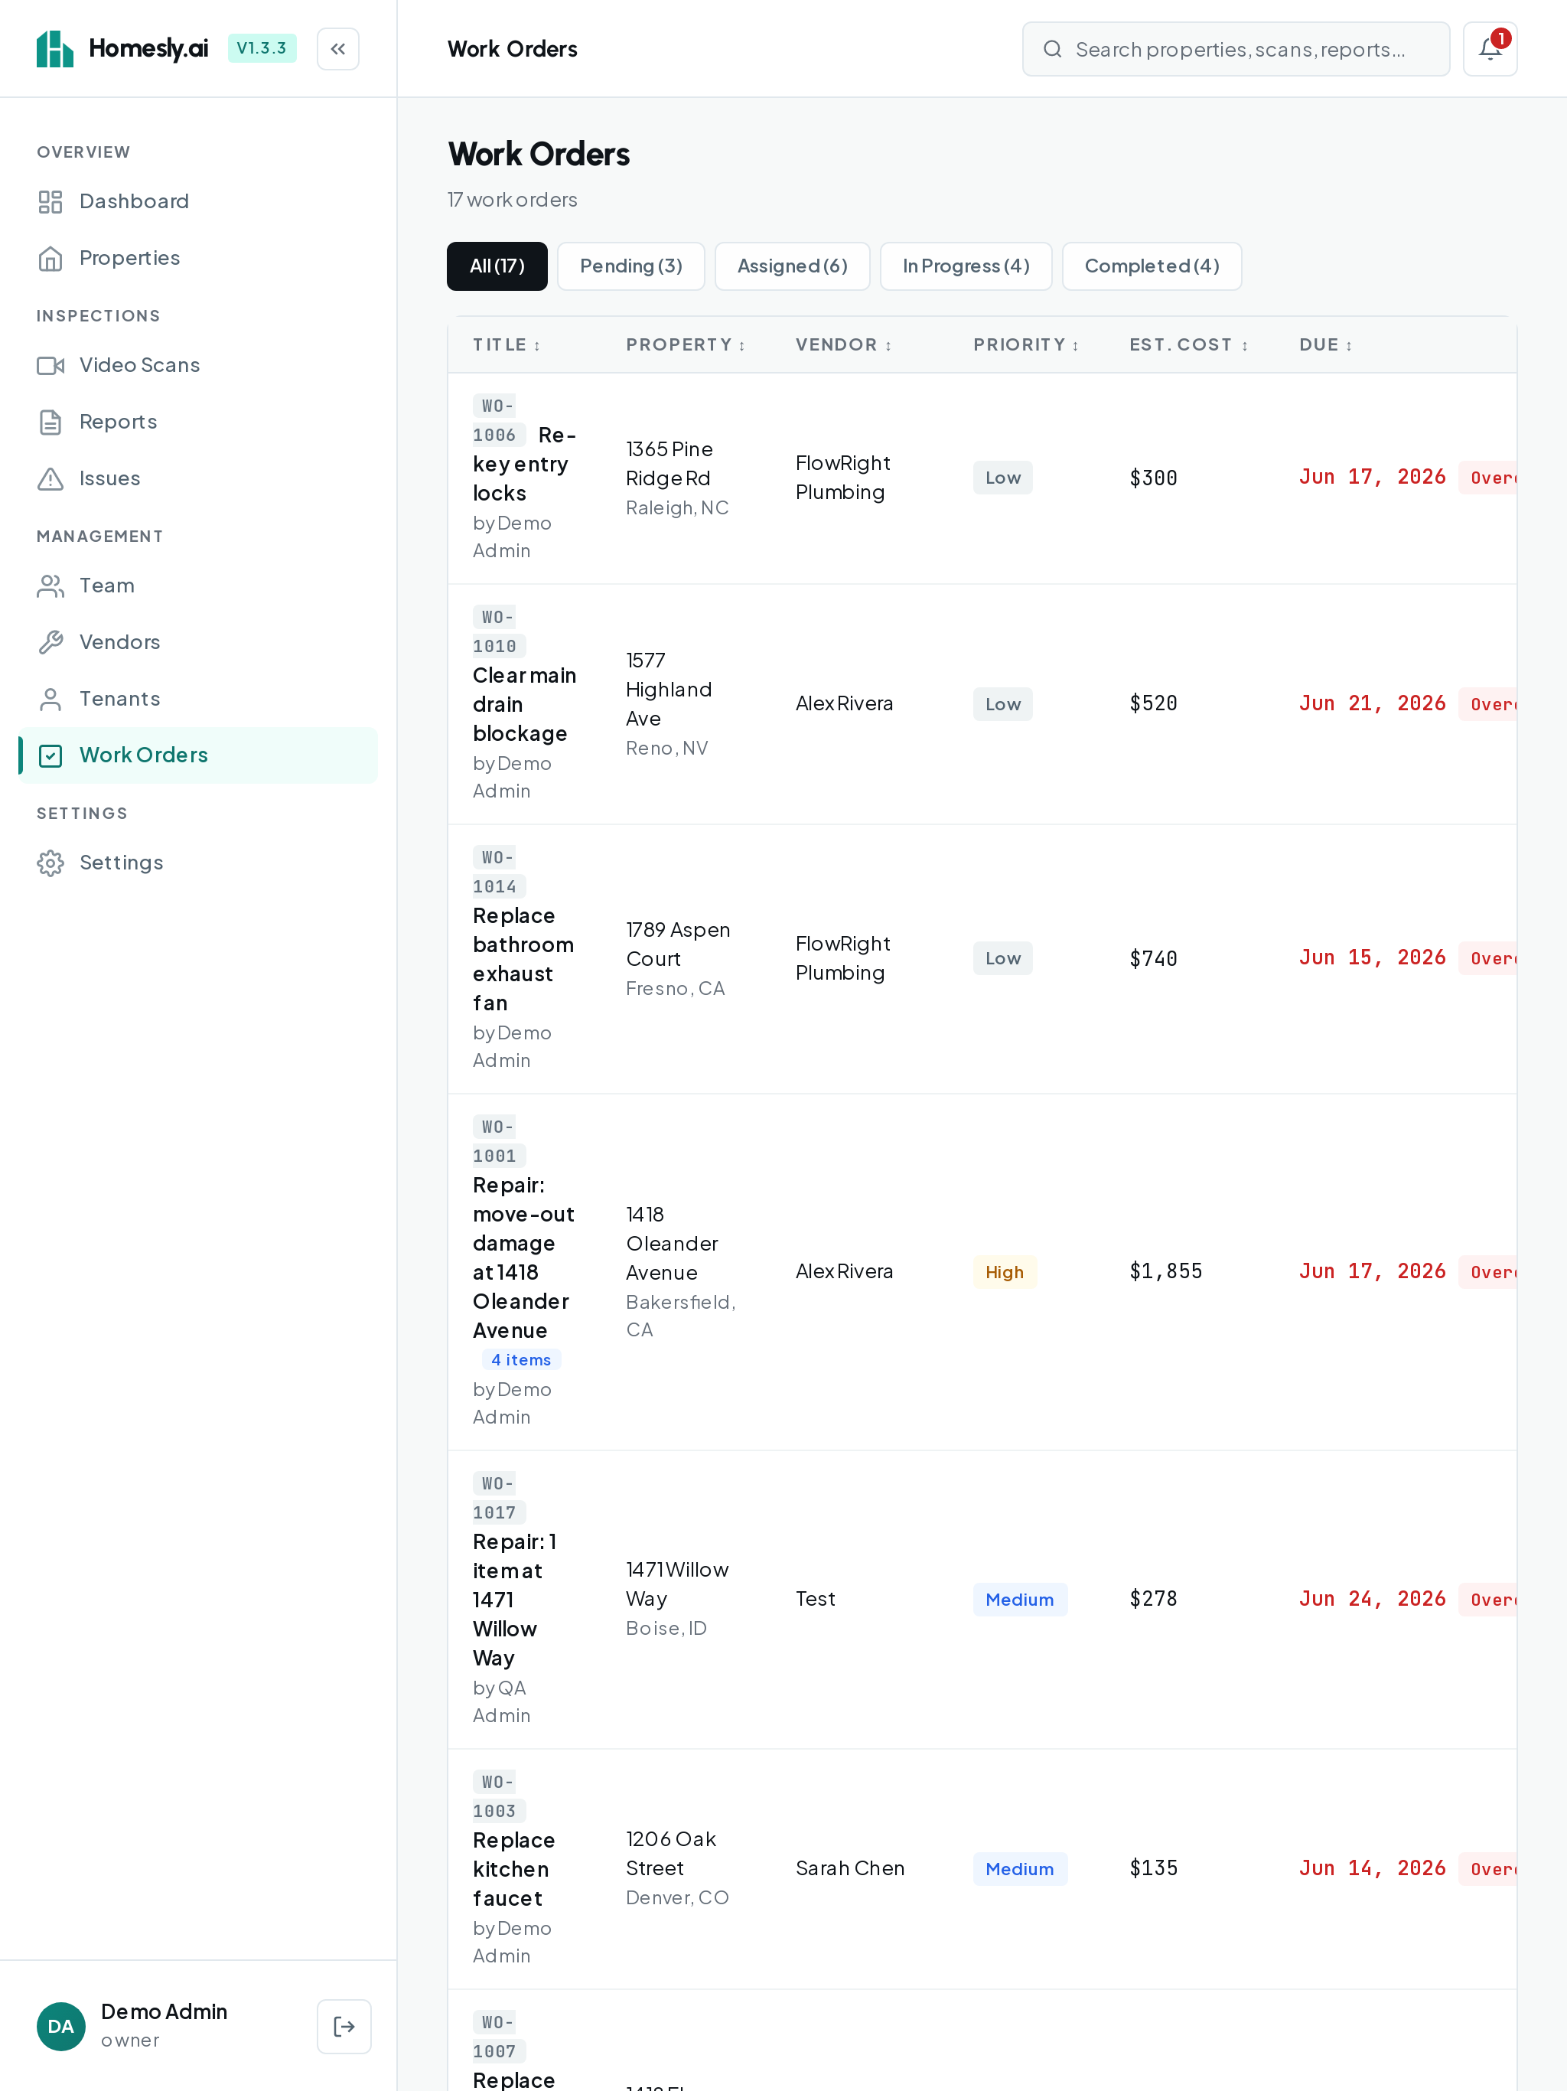This screenshot has height=2091, width=1567.
Task: Click Demo Admin user name
Action: [165, 2011]
